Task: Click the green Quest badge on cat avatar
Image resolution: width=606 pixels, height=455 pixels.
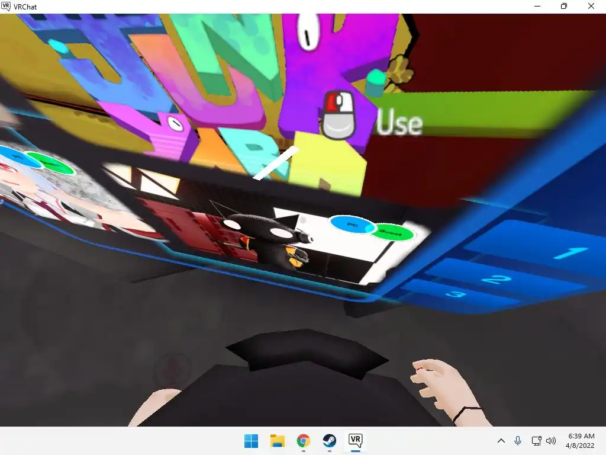Action: pos(392,232)
